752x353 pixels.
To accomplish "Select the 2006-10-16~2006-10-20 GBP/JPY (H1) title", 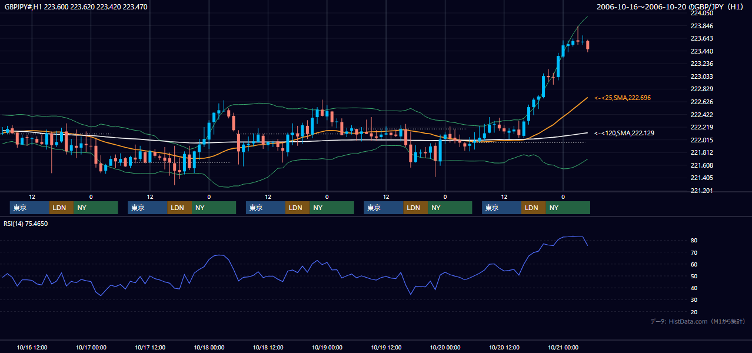I will 671,7.
